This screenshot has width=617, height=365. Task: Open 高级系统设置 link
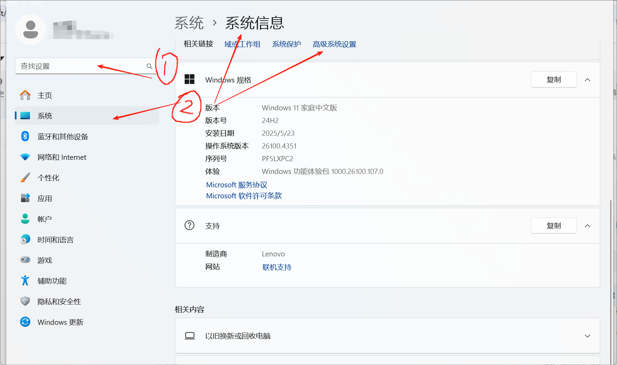click(x=334, y=44)
